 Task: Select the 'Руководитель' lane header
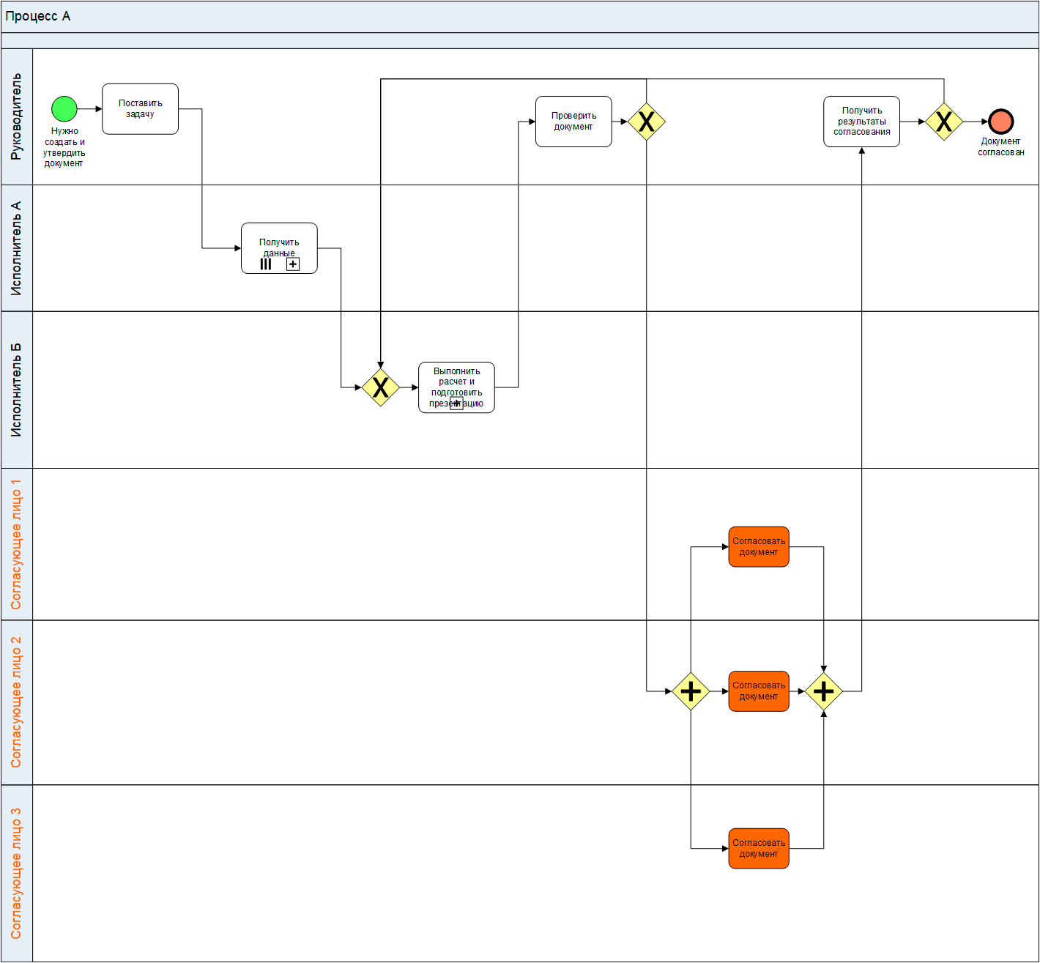click(16, 116)
